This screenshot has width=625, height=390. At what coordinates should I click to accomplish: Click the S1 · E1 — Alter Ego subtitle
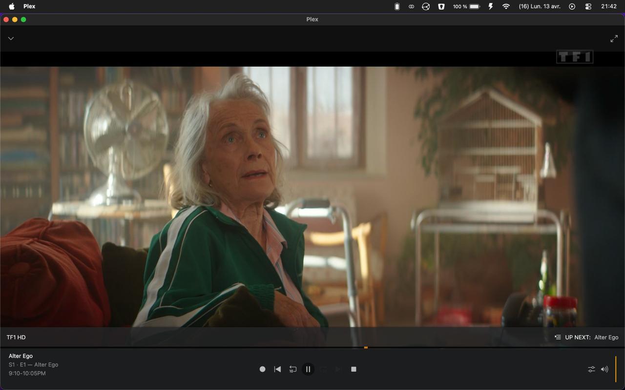[33, 365]
